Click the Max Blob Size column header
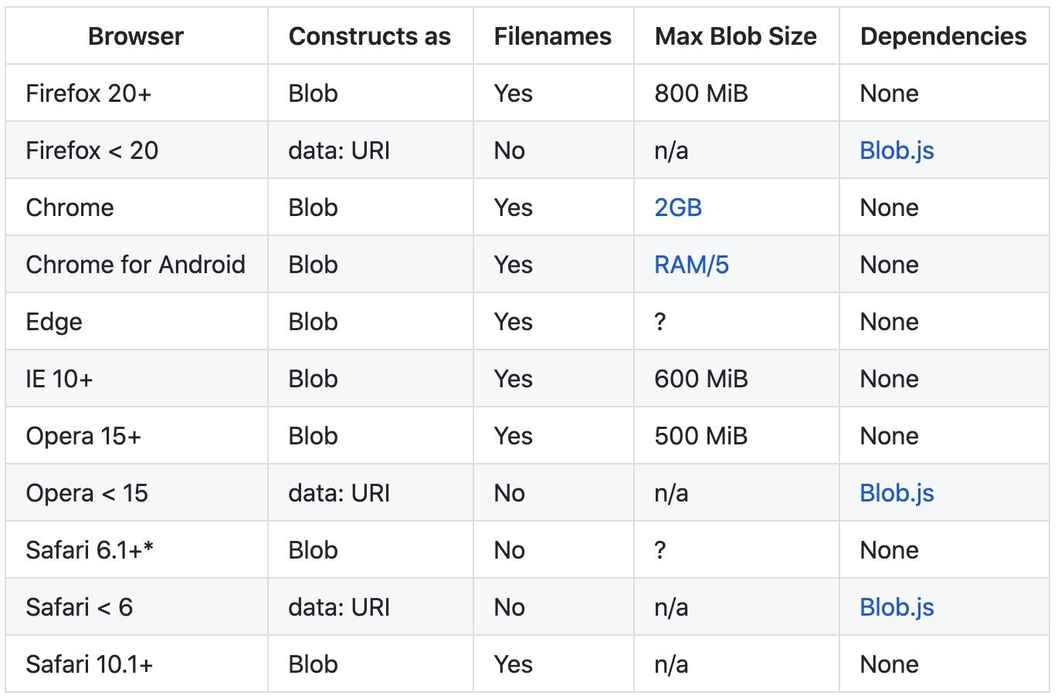The height and width of the screenshot is (699, 1058). 735,36
